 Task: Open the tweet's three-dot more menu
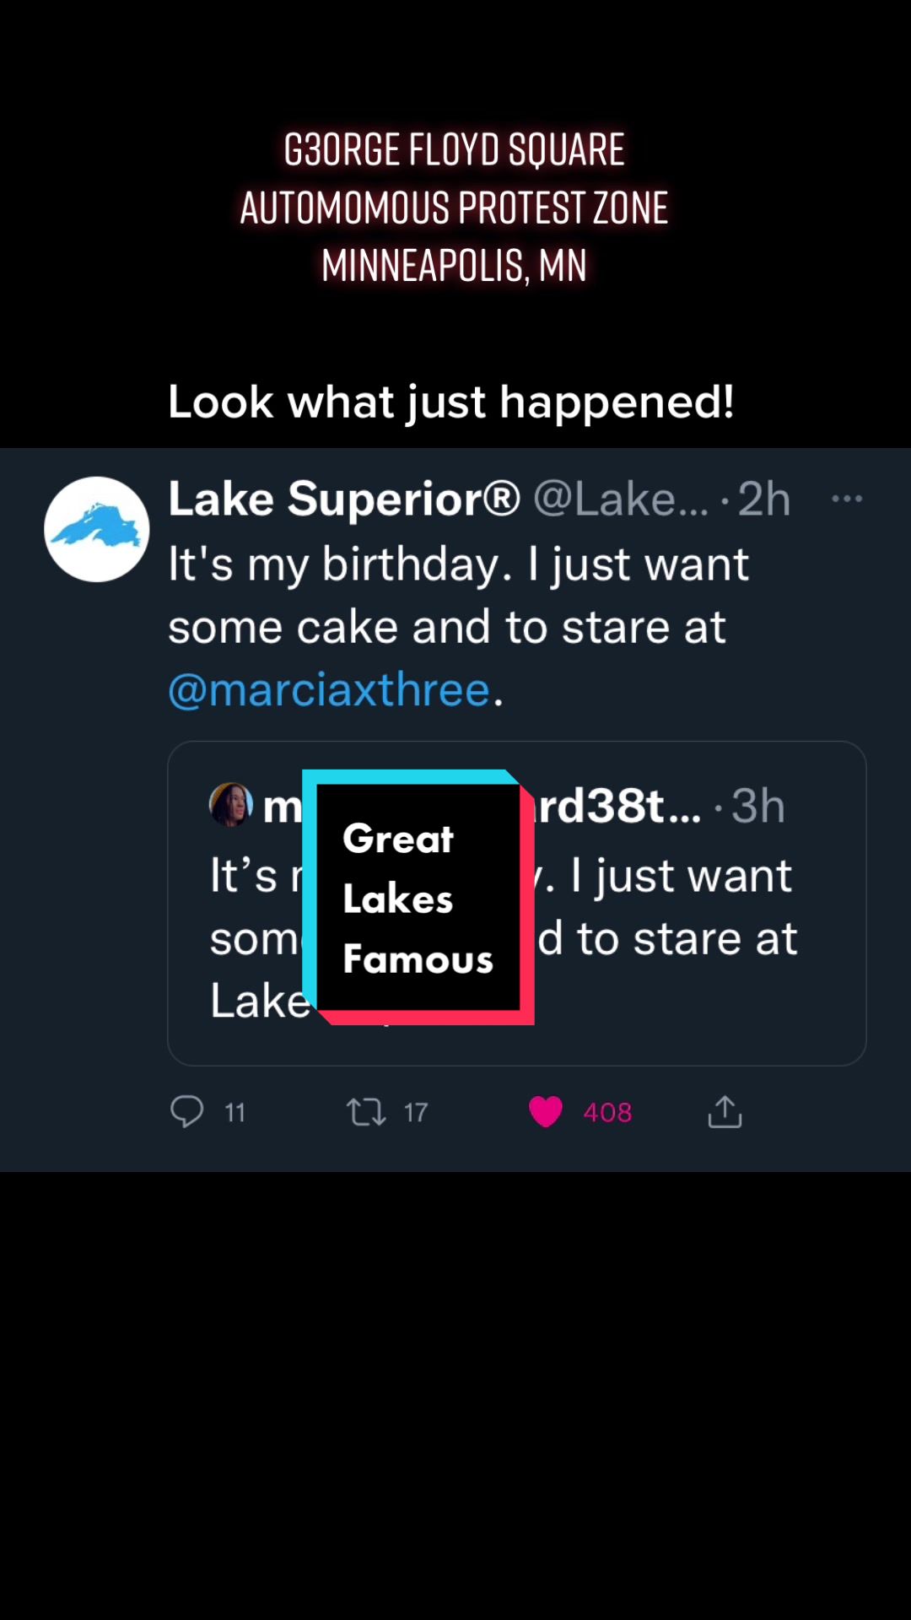tap(846, 499)
